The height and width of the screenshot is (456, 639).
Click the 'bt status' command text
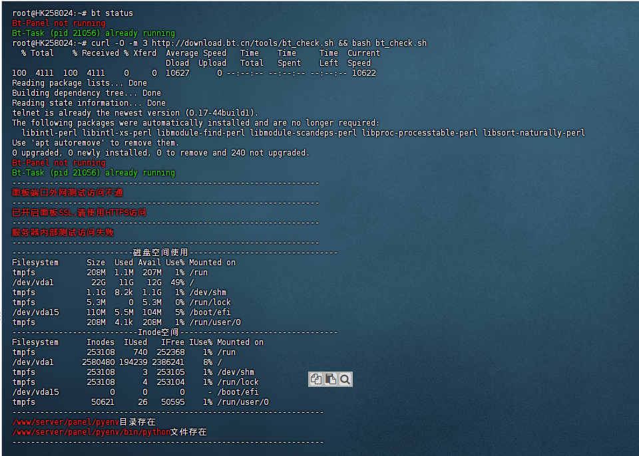coord(112,13)
